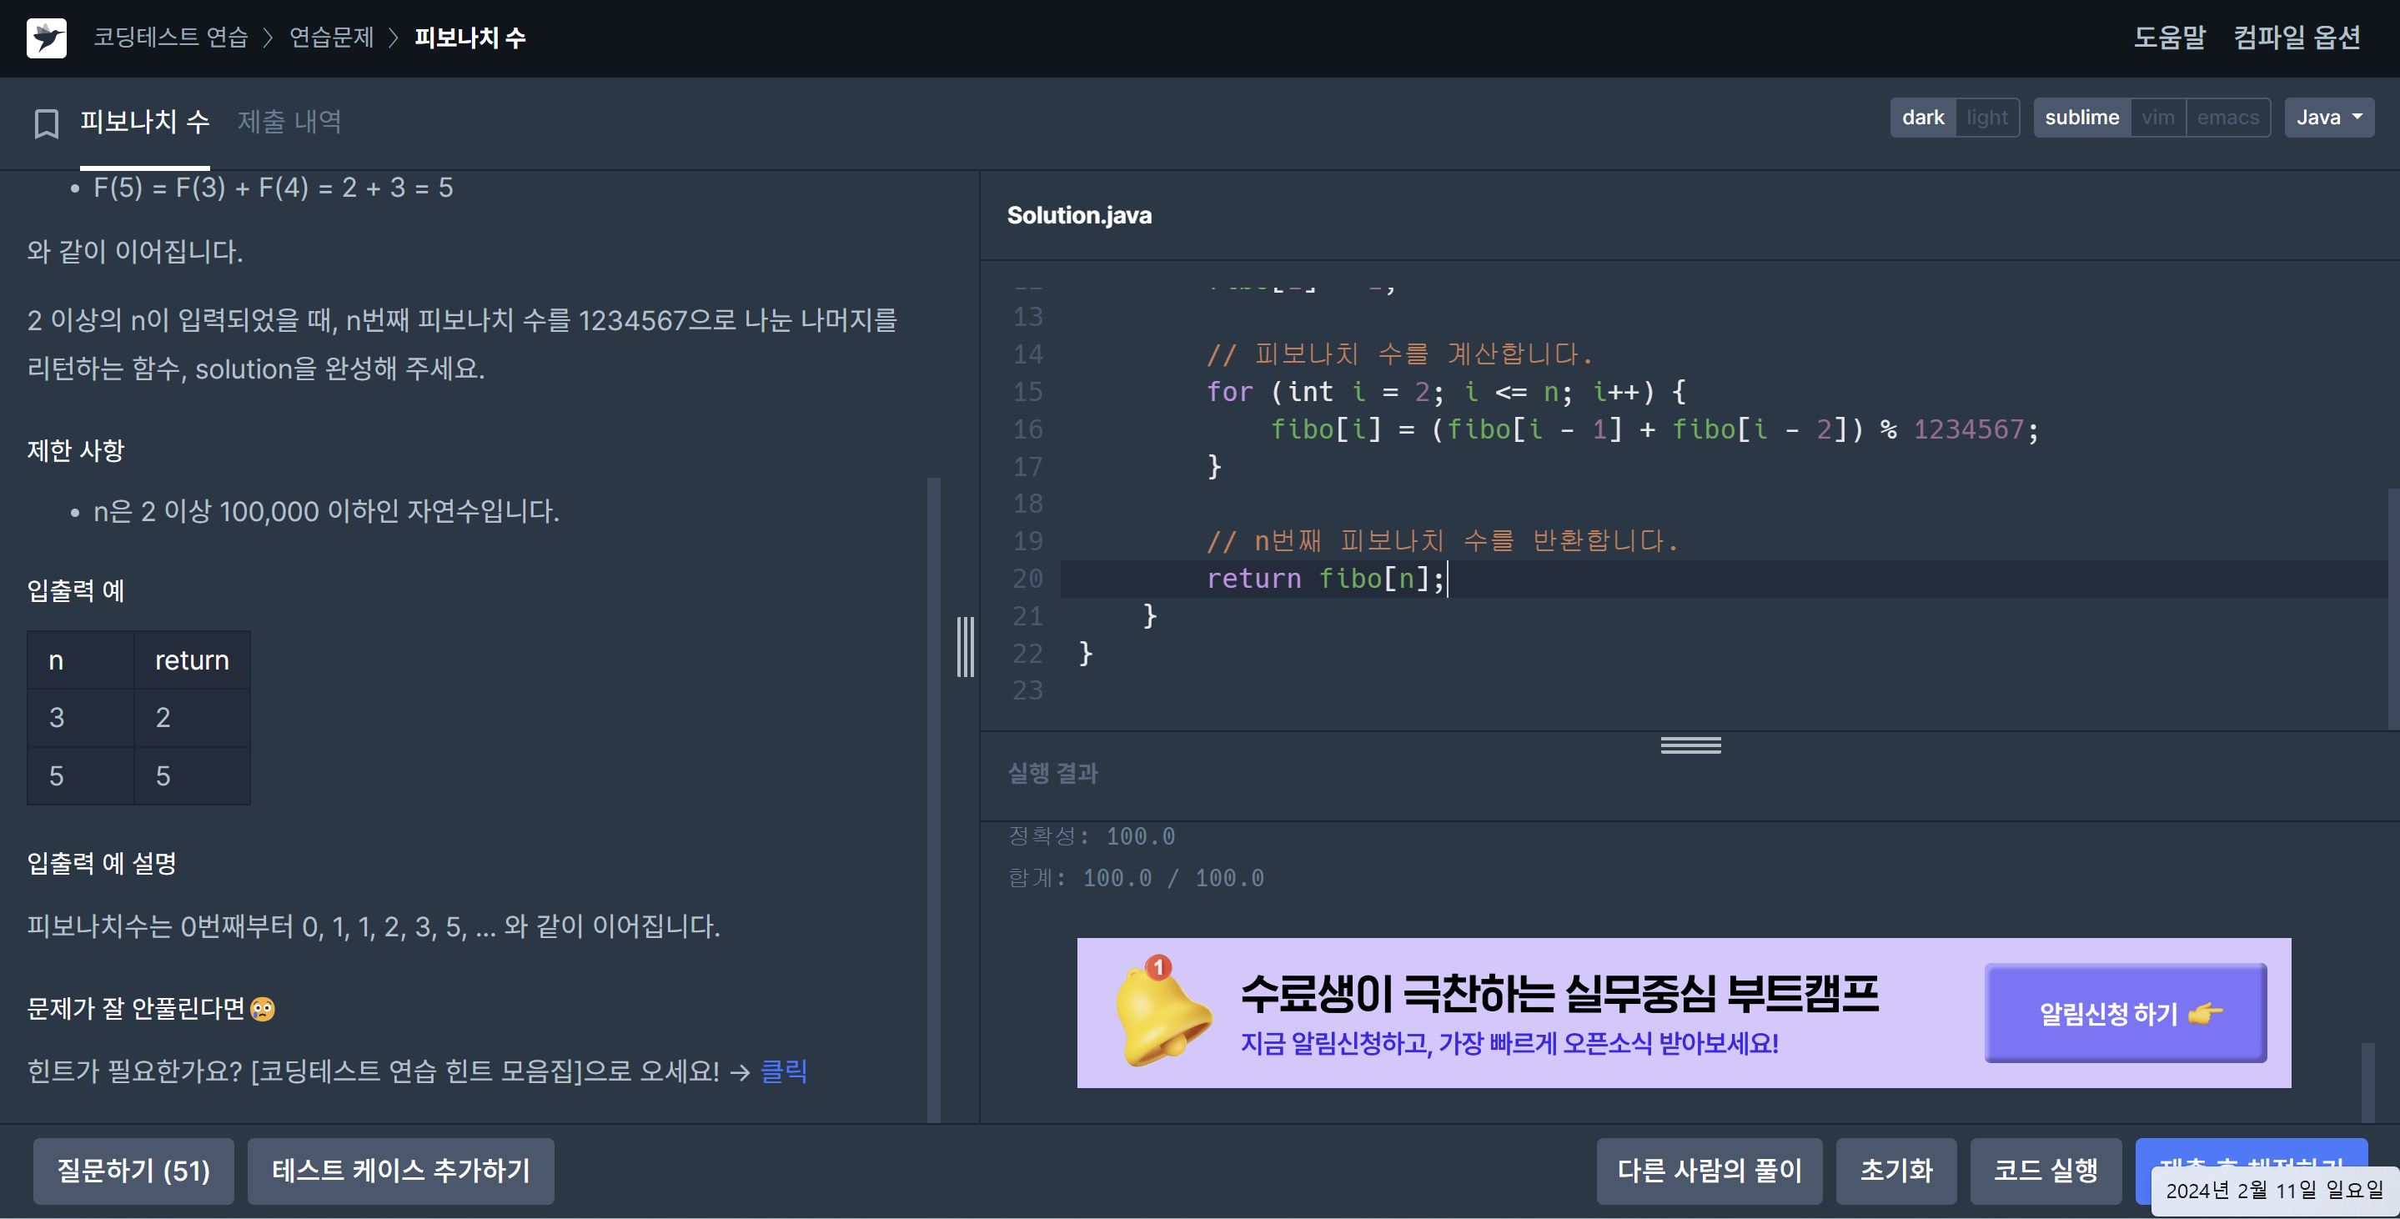Open the 제출 내역 tab

click(289, 122)
